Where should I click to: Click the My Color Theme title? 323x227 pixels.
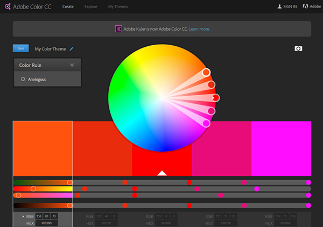(50, 49)
